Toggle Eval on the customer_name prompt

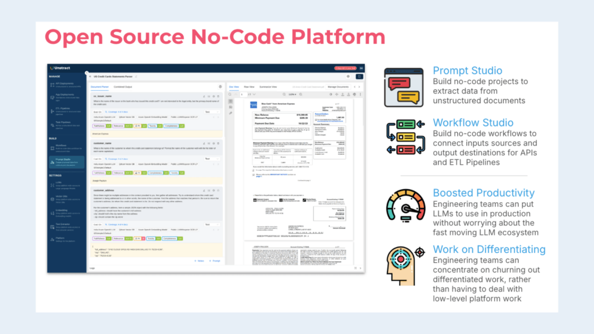(98, 159)
